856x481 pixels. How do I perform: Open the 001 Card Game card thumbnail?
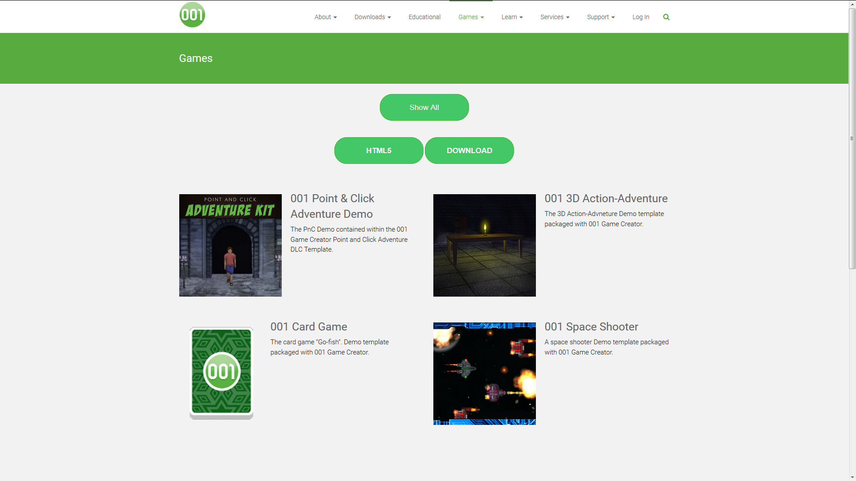coord(222,373)
